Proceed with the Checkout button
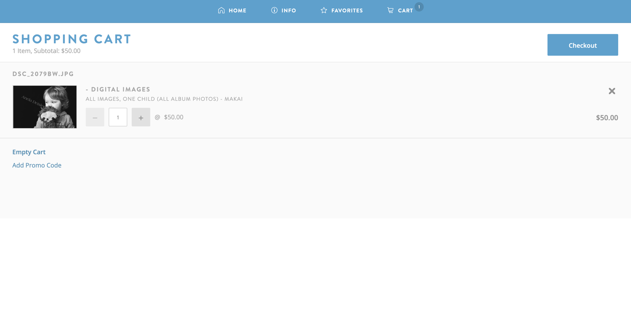This screenshot has width=631, height=331. [583, 45]
